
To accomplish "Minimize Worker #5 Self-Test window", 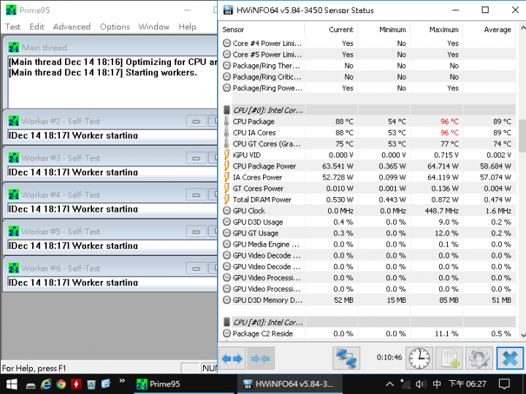I will click(x=197, y=231).
